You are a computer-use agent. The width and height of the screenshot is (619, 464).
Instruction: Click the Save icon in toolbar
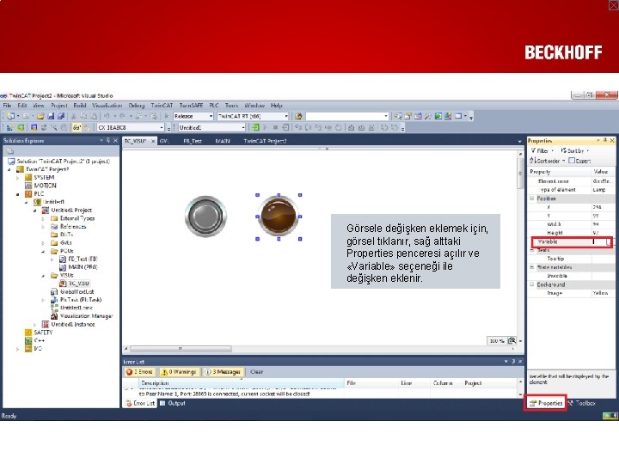51,116
